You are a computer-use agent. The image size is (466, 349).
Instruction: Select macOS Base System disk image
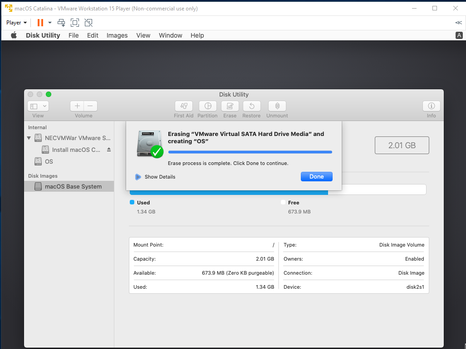pos(69,186)
